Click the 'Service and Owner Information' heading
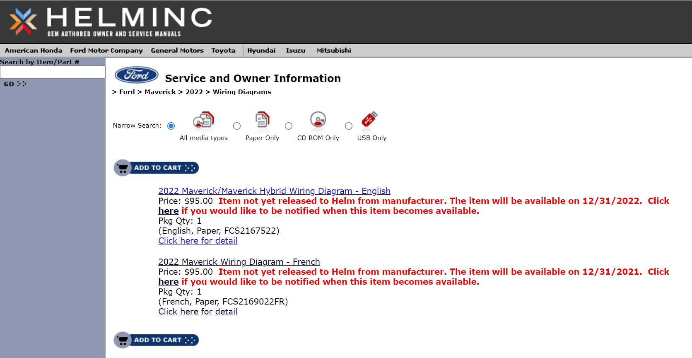692x358 pixels. pos(253,78)
